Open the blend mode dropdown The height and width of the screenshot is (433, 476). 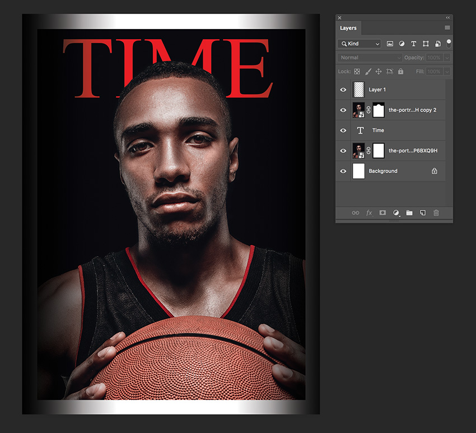point(368,57)
